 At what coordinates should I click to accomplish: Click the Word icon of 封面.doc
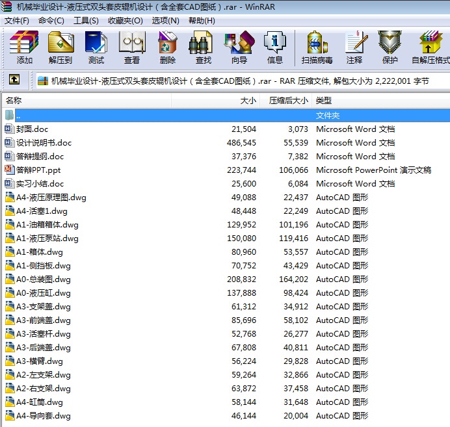tap(9, 129)
